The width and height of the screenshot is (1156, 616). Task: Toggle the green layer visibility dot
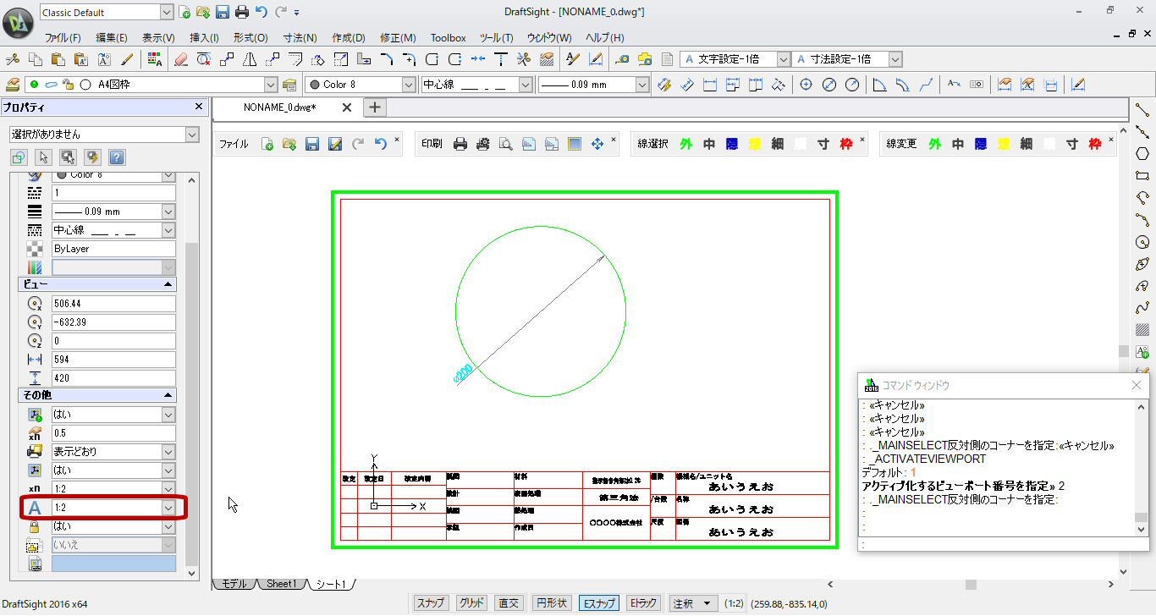point(35,85)
